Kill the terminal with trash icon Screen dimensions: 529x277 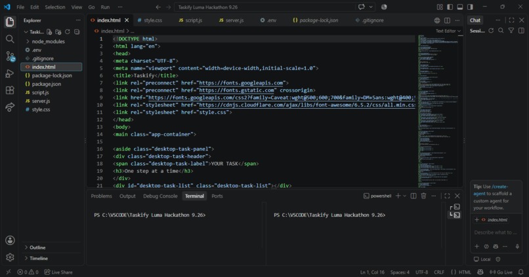[423, 196]
